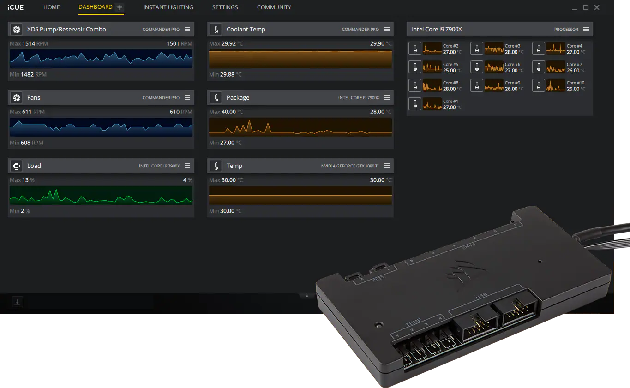
Task: Click the Min 29.88 °C coolant value
Action: [225, 74]
